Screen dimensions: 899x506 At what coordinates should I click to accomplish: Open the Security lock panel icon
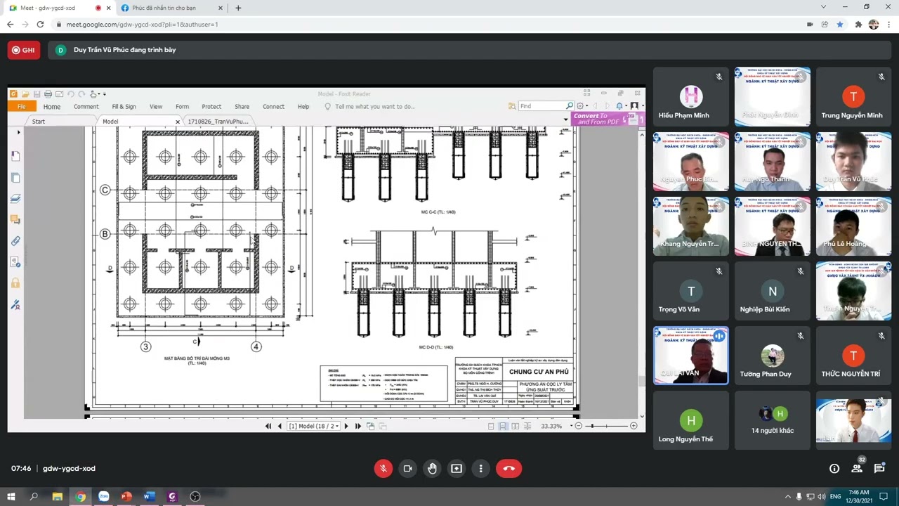tap(15, 283)
